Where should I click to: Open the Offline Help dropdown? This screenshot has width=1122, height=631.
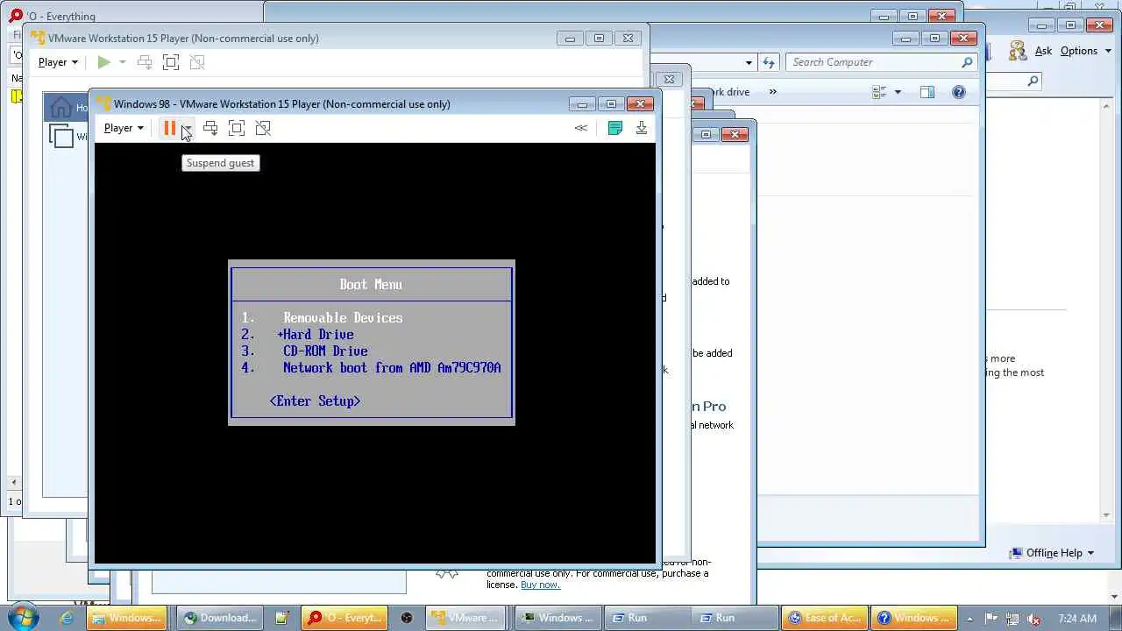click(x=1052, y=553)
